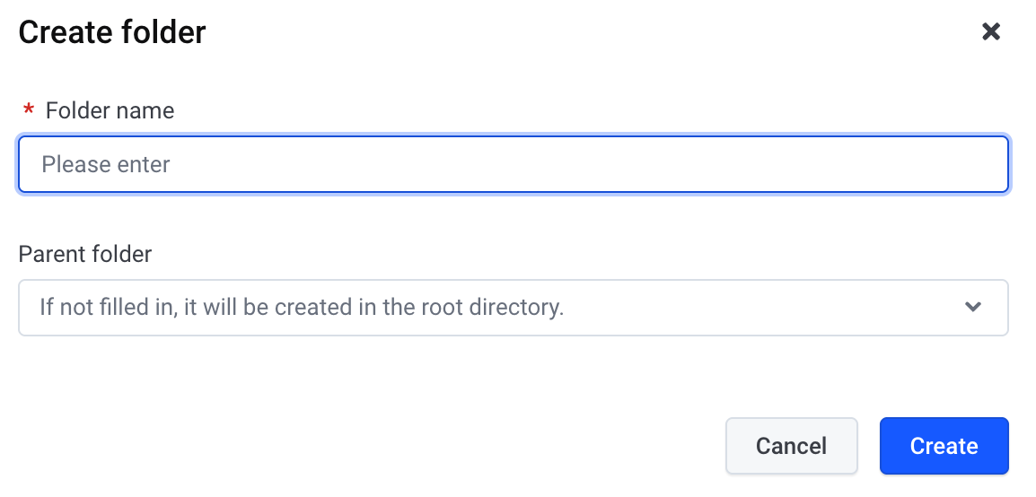Close the Create folder dialog
This screenshot has width=1036, height=497.
(x=990, y=31)
